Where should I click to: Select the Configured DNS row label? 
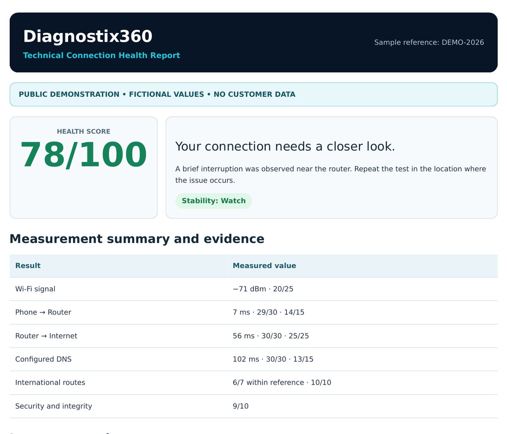(x=44, y=359)
